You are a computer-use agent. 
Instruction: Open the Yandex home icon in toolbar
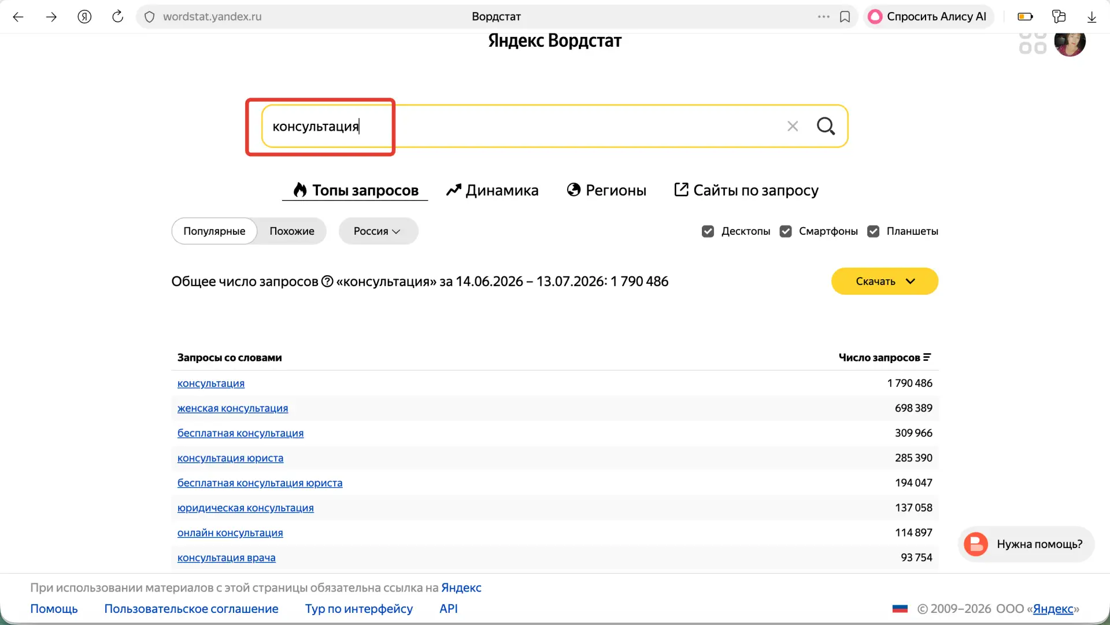pyautogui.click(x=84, y=17)
